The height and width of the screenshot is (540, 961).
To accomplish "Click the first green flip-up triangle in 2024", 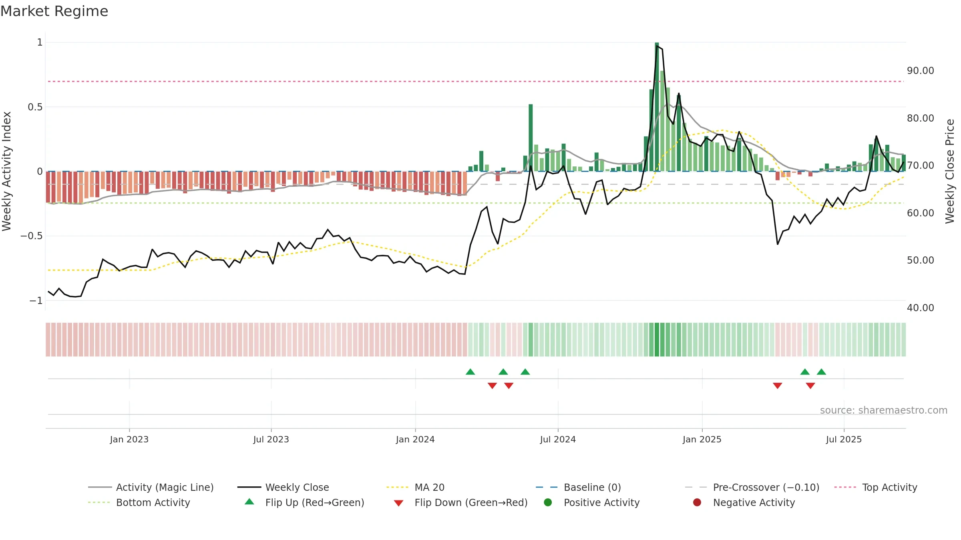I will (470, 372).
